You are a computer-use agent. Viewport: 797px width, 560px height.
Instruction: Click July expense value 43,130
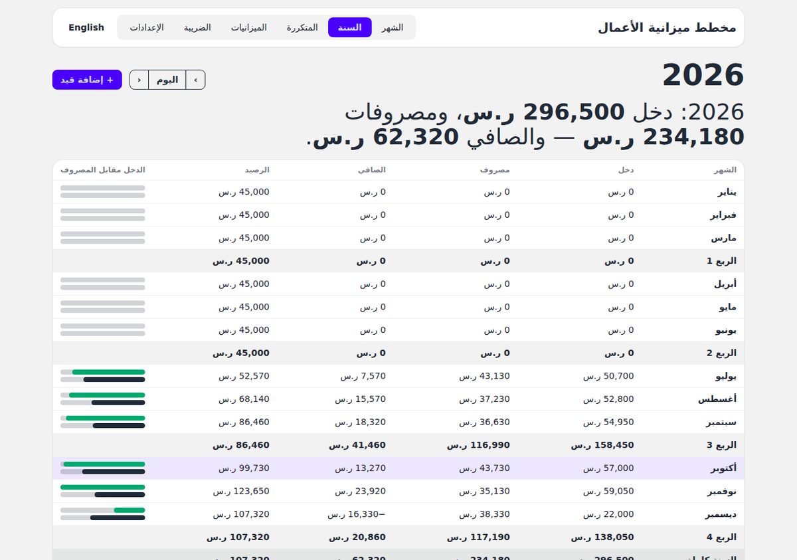[485, 376]
